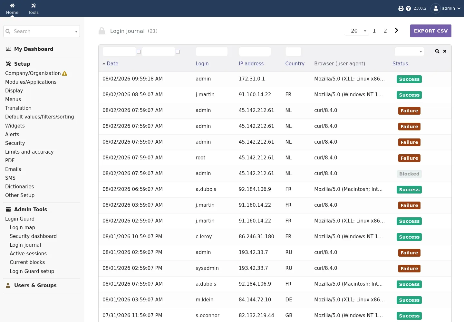The width and height of the screenshot is (464, 322).
Task: Select the sysadmin login entry
Action: [207, 268]
